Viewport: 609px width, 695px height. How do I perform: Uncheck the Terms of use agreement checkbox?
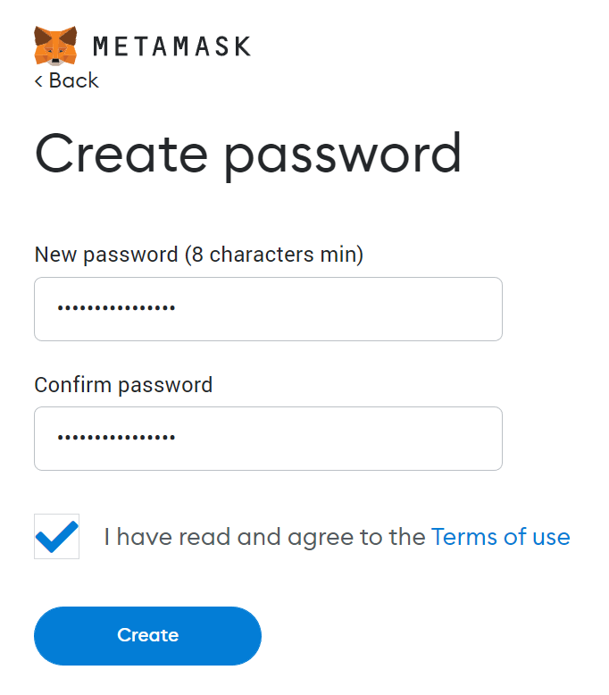point(56,536)
